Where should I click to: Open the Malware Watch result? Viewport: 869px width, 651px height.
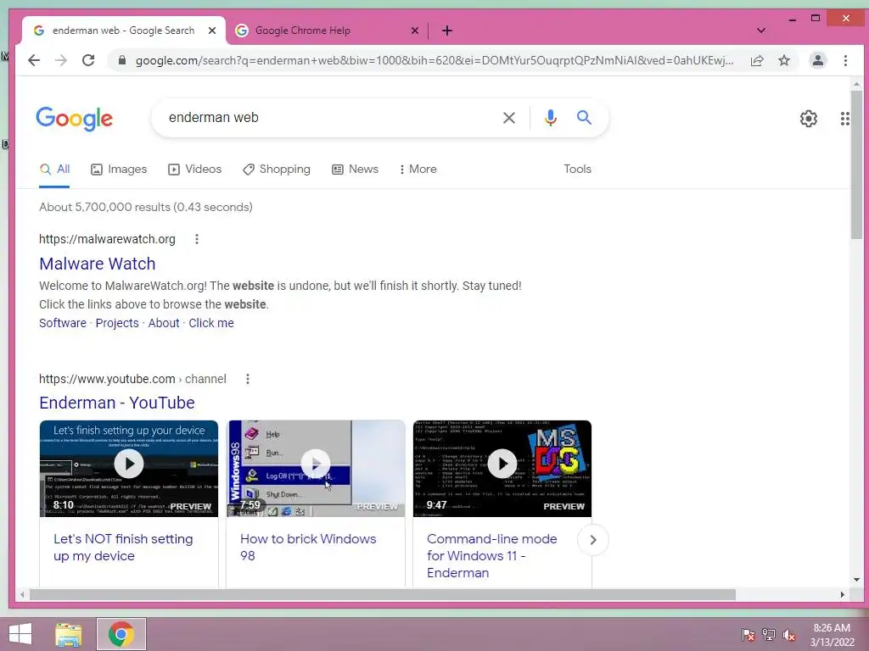coord(98,264)
